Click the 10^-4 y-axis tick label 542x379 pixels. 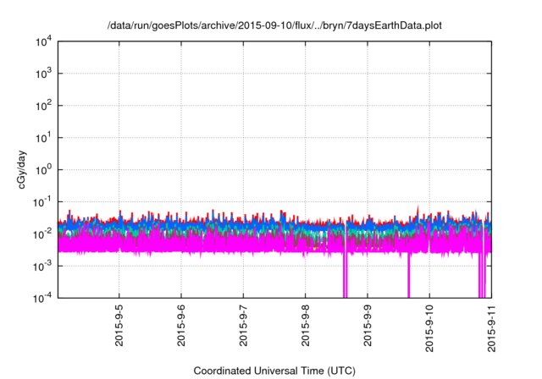tap(42, 298)
